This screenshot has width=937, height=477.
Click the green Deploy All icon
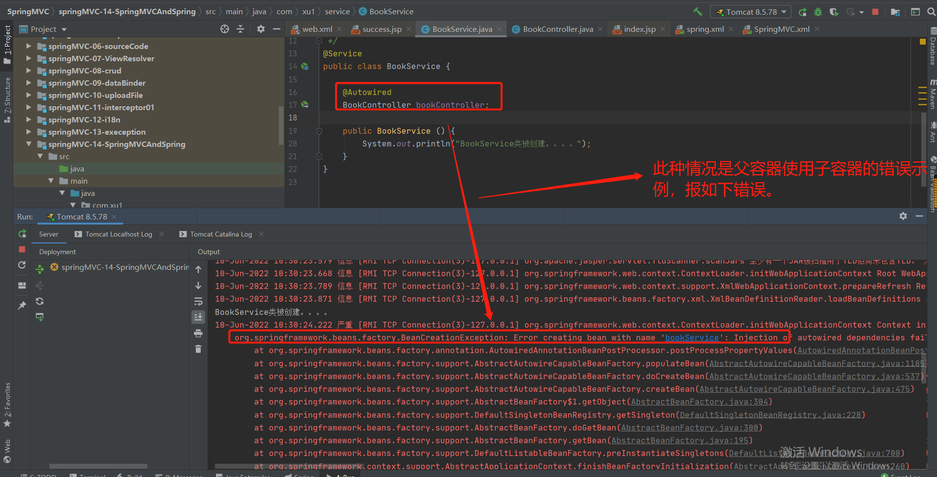(x=40, y=269)
